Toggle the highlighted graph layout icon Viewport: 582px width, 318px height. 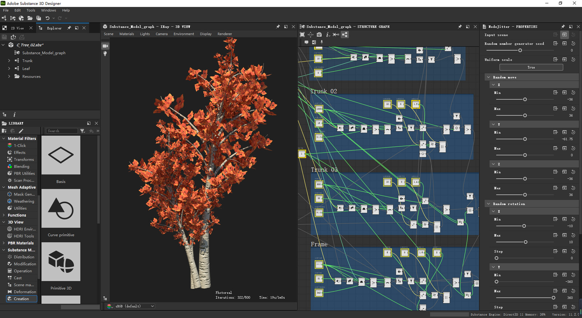(x=344, y=35)
